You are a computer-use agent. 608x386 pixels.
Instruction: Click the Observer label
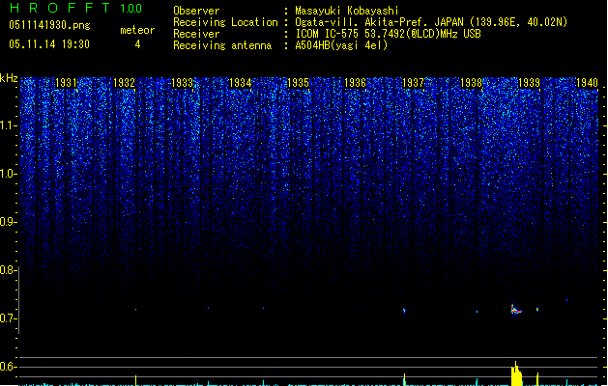tap(196, 11)
